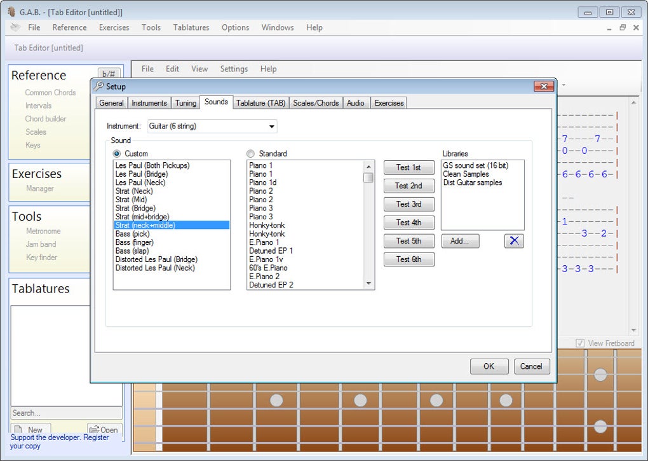This screenshot has width=648, height=461.
Task: Restore down the inner Tab Editor window
Action: [x=623, y=27]
